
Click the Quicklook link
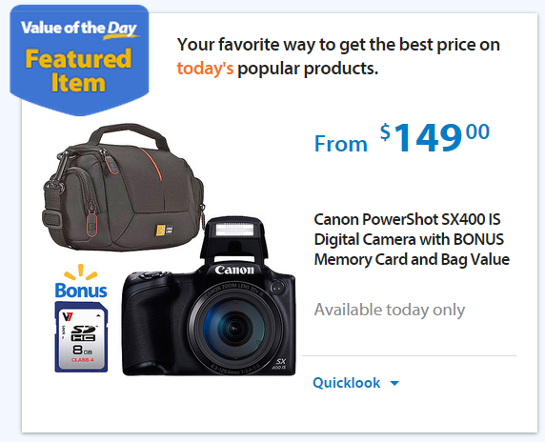tap(347, 383)
